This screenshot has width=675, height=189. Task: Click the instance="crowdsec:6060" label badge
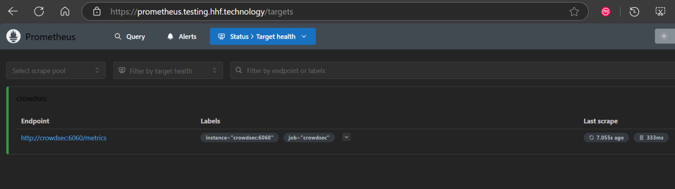coord(239,138)
